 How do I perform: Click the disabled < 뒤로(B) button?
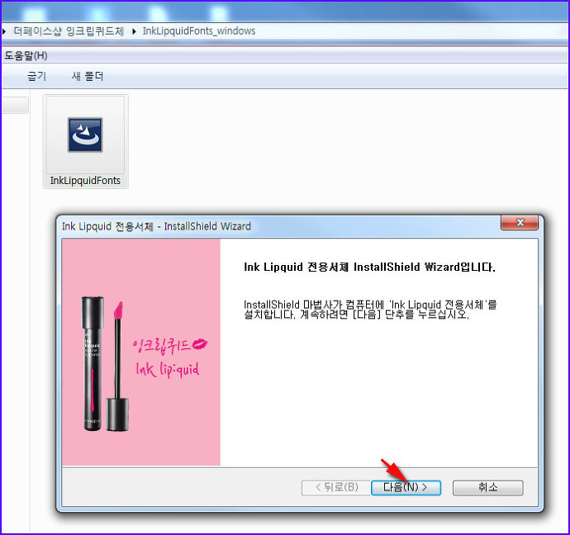[x=336, y=487]
